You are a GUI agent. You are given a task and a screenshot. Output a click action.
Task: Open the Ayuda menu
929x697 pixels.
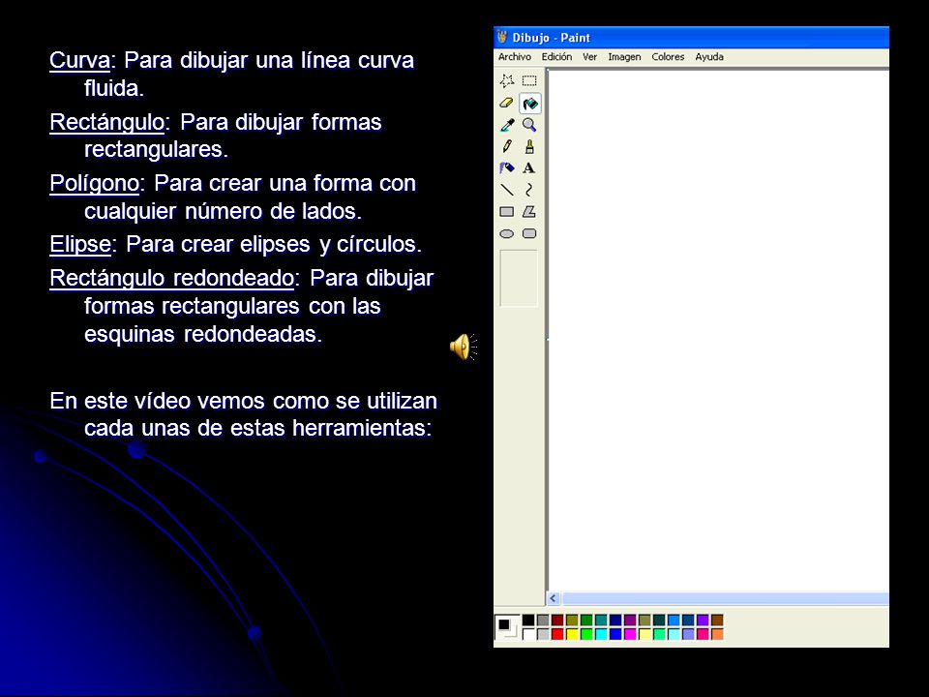point(709,57)
